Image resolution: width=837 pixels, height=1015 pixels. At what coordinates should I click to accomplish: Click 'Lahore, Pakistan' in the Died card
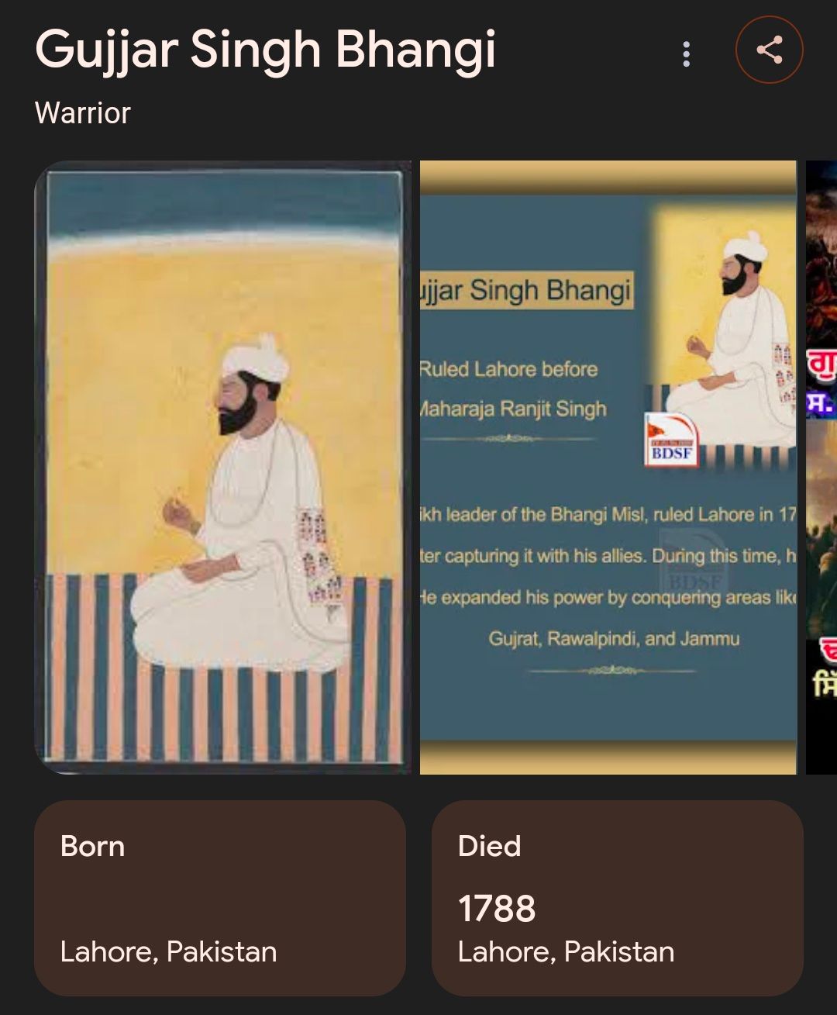coord(566,951)
